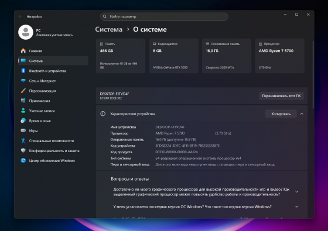Open the Видеоадаптер 8 GB card
The width and height of the screenshot is (328, 231).
(x=173, y=56)
